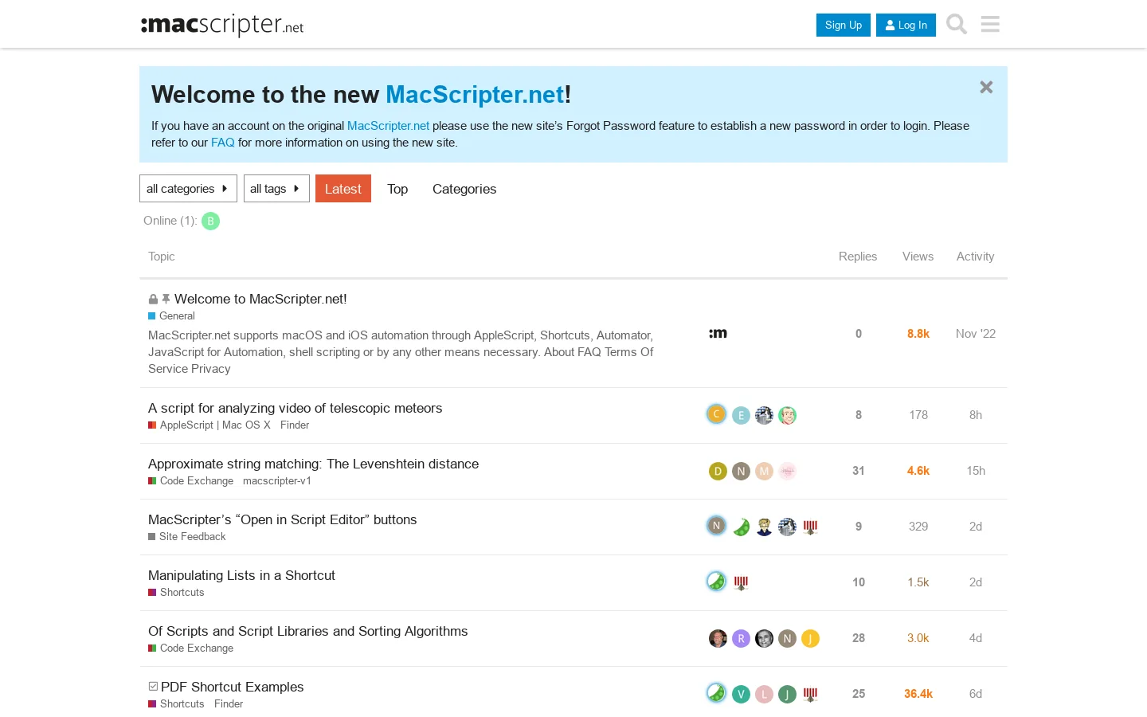
Task: Open the search magnifier icon in header
Action: click(957, 25)
